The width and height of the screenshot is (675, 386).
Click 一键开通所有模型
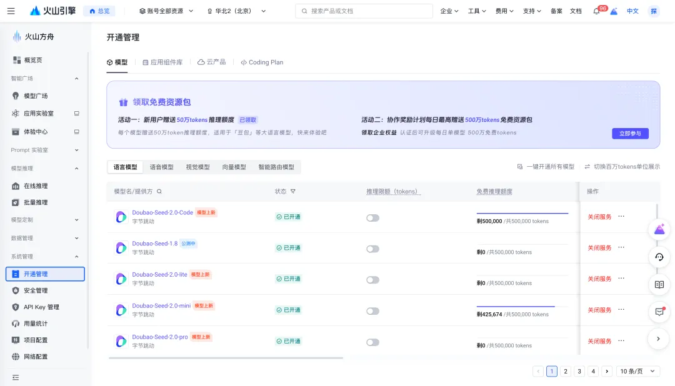click(546, 167)
